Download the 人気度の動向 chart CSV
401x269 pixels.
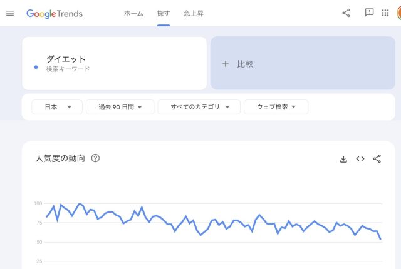(343, 159)
